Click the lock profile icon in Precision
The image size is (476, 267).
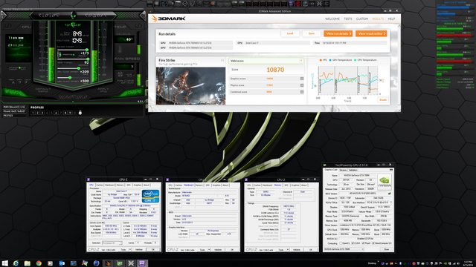[x=80, y=113]
